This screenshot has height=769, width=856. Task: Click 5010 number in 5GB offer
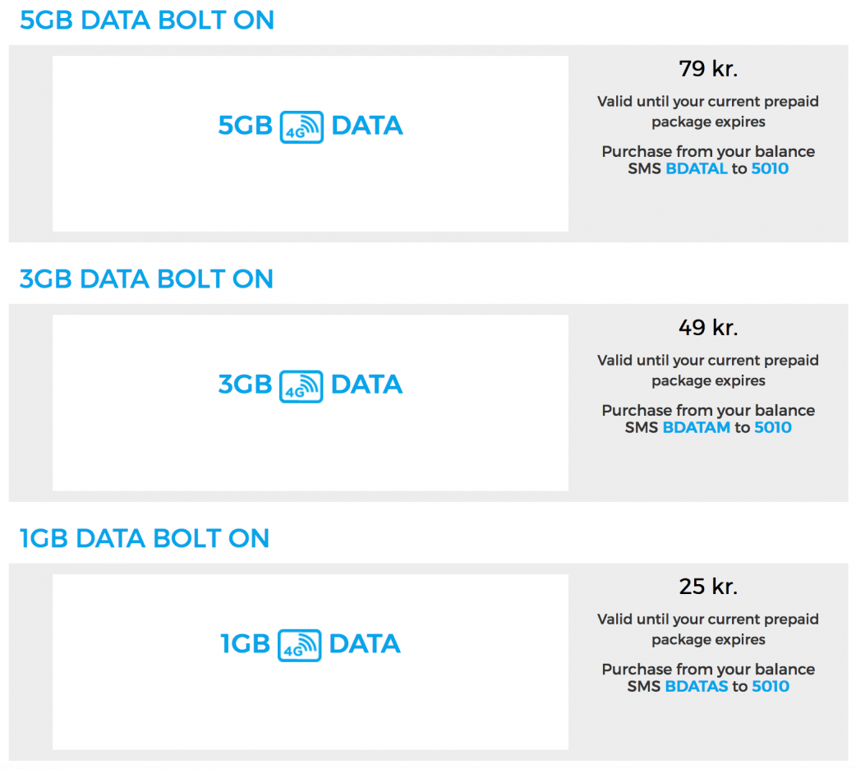tap(770, 169)
